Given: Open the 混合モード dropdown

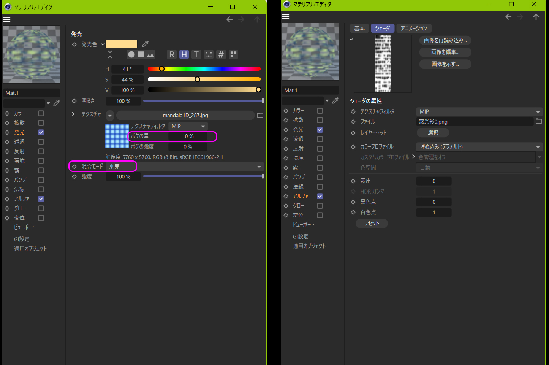Looking at the screenshot, I should (x=259, y=167).
